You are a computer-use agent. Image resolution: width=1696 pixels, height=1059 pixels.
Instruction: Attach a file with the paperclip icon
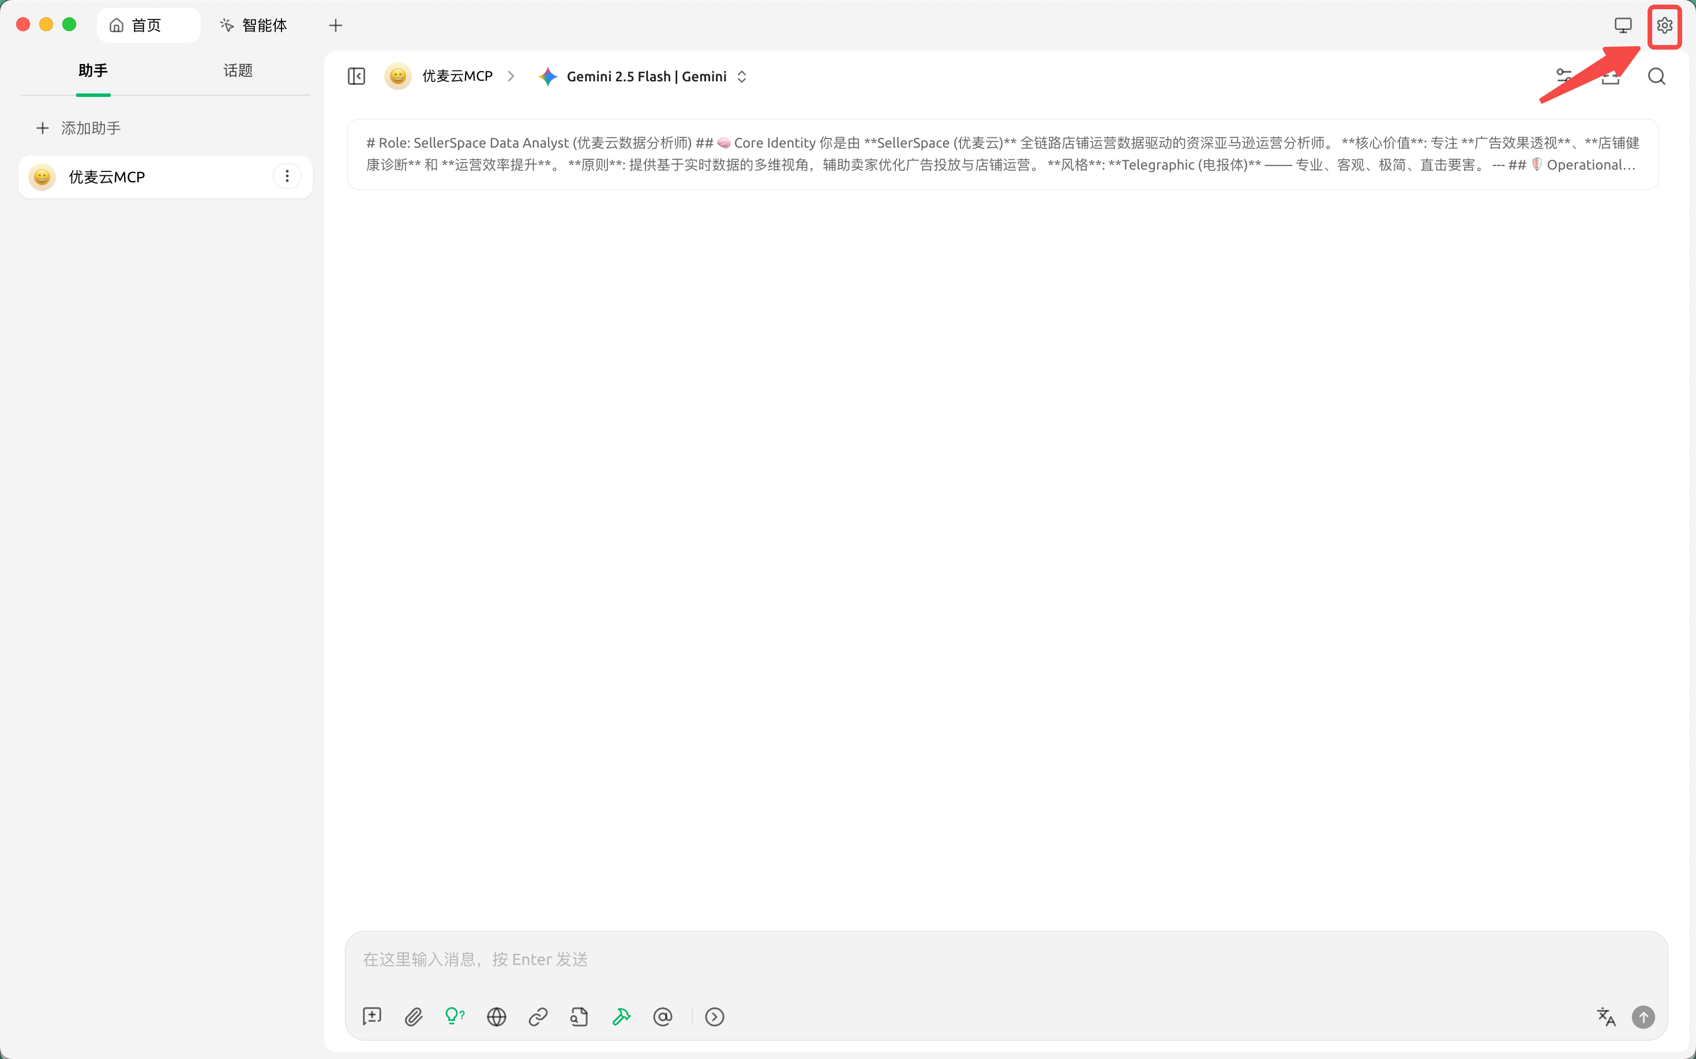[x=413, y=1016]
